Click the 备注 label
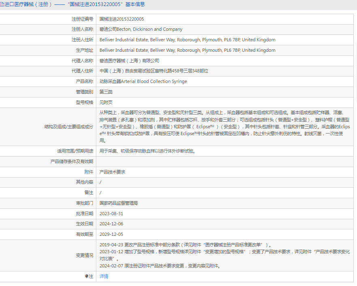 89,193
